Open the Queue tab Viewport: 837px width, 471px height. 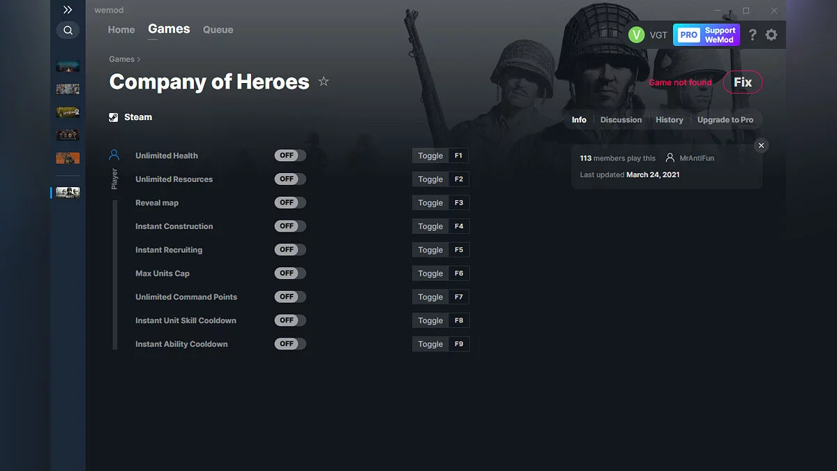[x=218, y=30]
